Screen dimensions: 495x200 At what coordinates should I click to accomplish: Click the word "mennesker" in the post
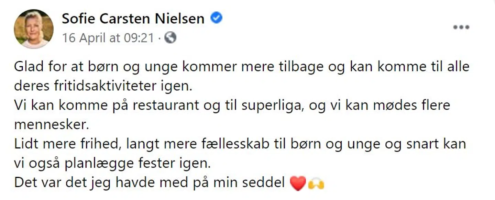tap(51, 124)
